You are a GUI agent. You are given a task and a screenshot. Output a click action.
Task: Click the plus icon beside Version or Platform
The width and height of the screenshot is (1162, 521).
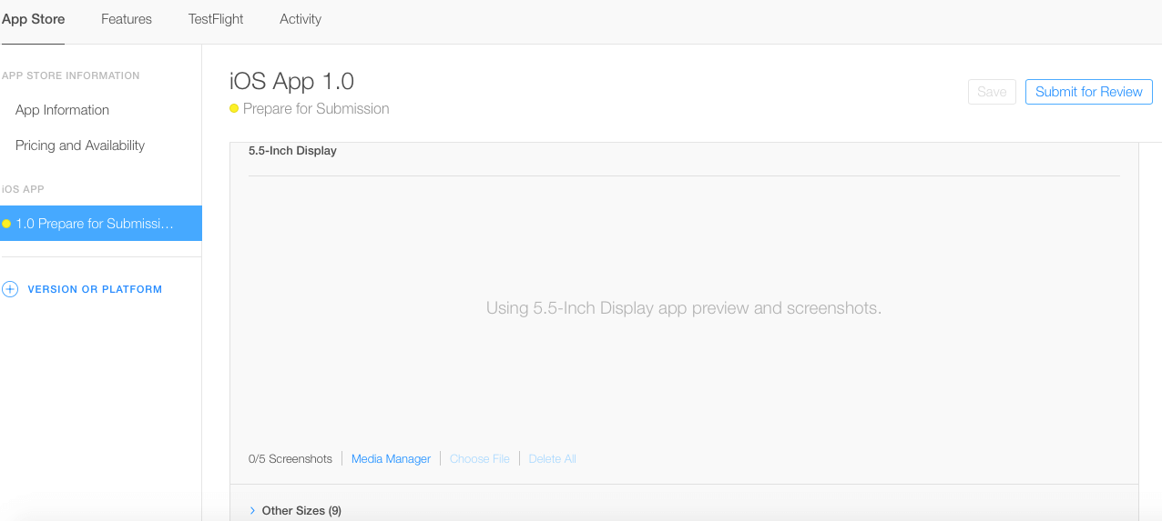[10, 289]
